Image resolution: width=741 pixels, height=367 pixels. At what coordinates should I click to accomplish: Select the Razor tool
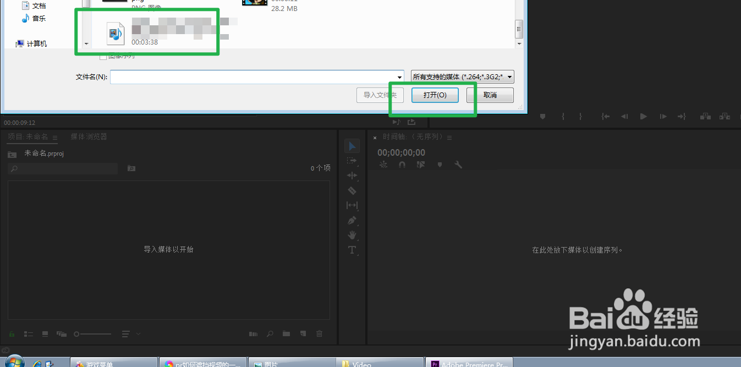point(352,190)
